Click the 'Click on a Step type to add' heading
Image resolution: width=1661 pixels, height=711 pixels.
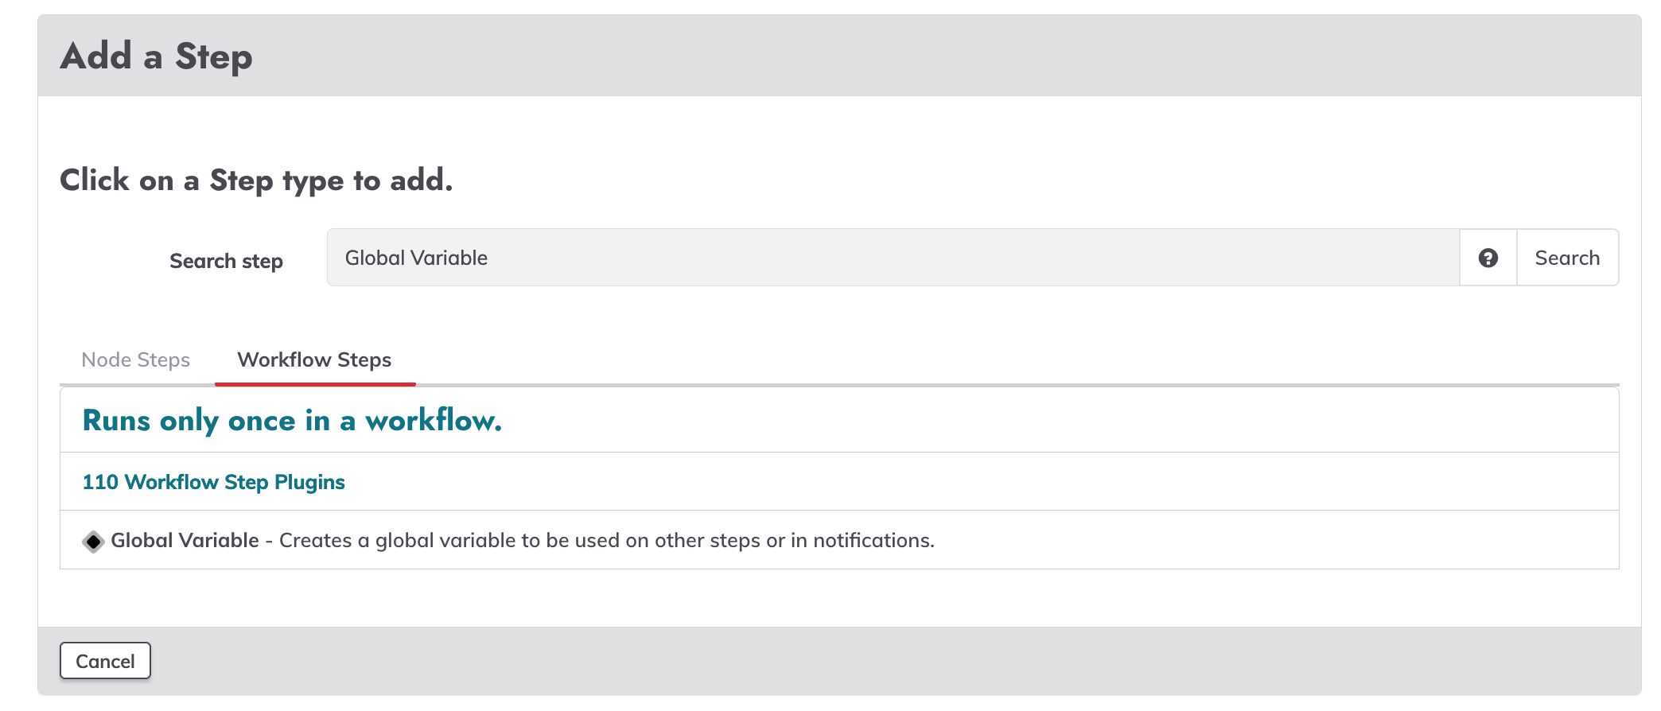256,181
